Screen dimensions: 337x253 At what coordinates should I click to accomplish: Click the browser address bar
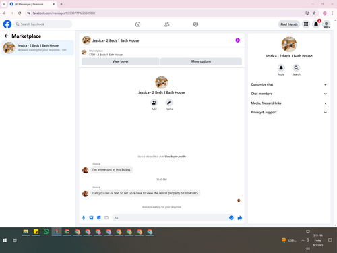coord(166,13)
